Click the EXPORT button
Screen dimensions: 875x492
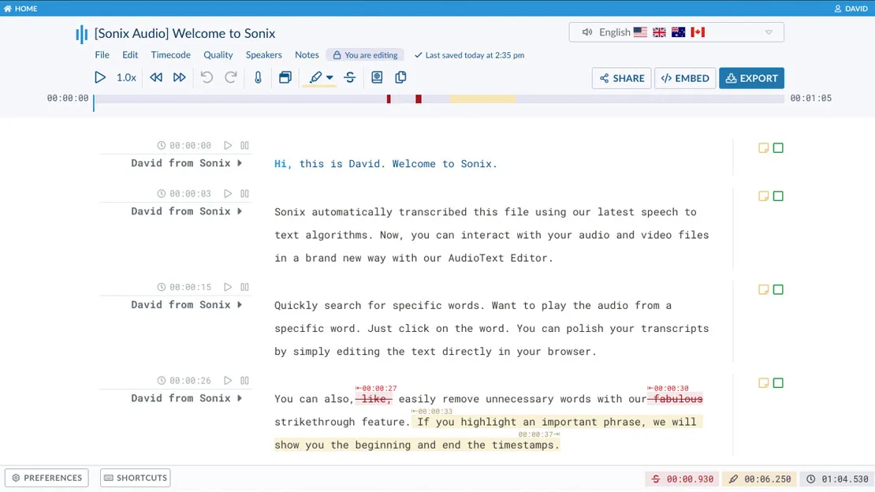[x=751, y=78]
